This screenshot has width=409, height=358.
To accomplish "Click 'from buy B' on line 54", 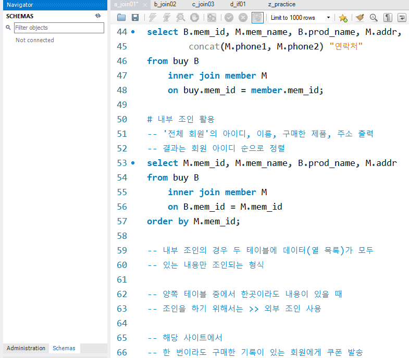I will 173,177.
